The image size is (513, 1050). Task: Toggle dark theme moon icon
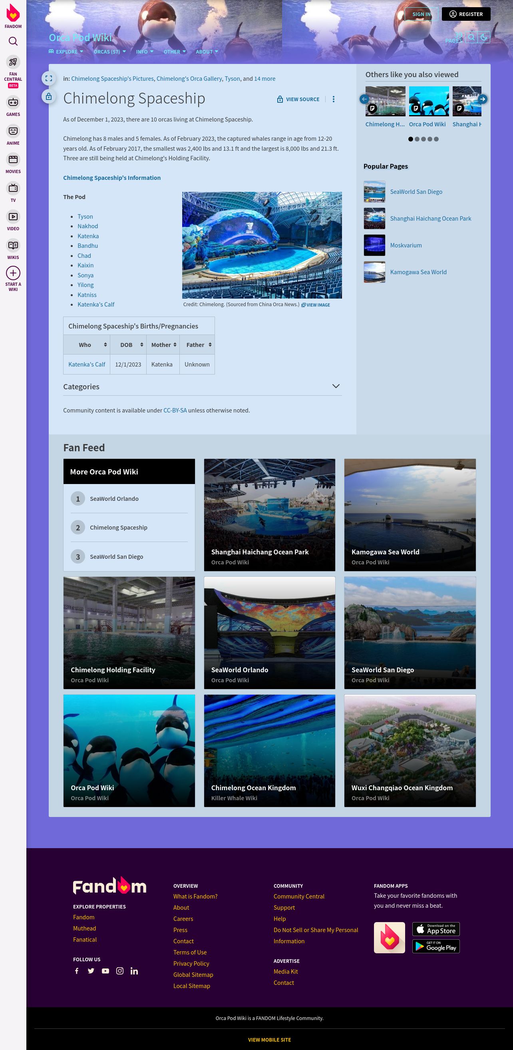484,37
